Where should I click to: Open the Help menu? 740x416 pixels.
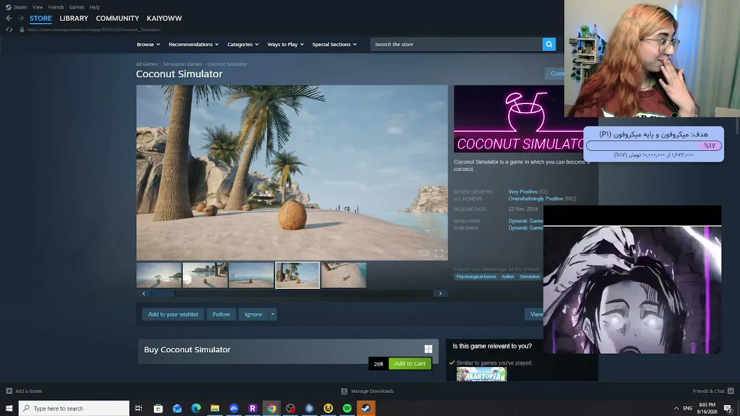coord(94,7)
